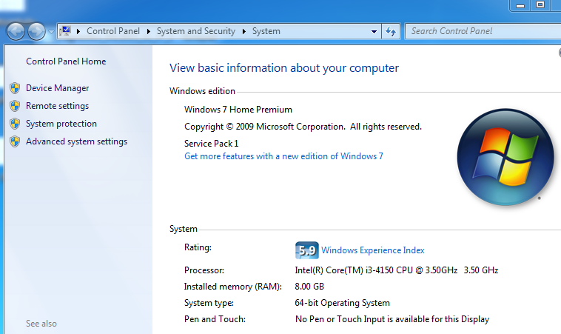
Task: Click the refresh button beside address bar
Action: [391, 31]
